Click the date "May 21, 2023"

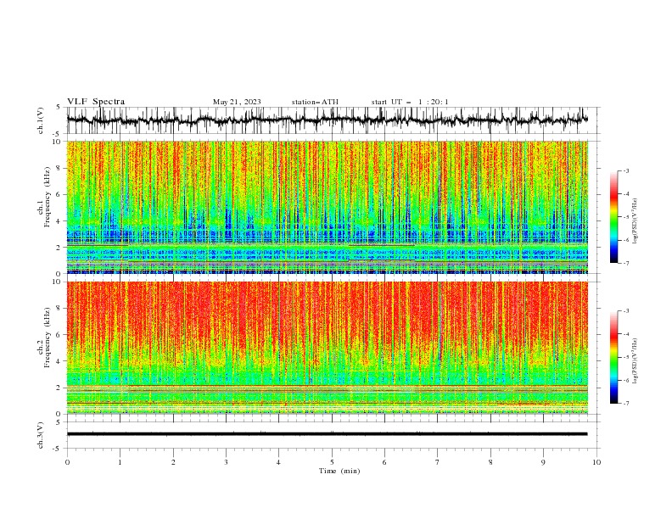point(237,102)
